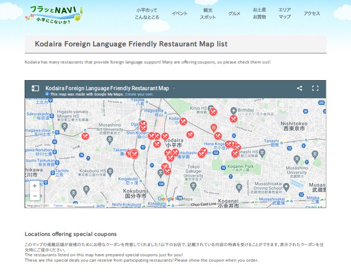Viewport: 351px width, 275px height.
Task: Share the restaurant map
Action: [x=300, y=88]
